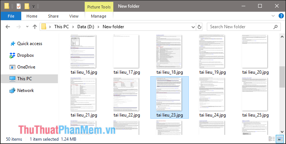Switch to the View ribbon tab
This screenshot has width=286, height=144.
click(74, 16)
